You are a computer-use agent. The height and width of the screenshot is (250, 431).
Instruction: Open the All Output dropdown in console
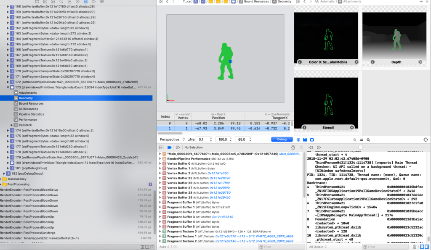point(318,247)
